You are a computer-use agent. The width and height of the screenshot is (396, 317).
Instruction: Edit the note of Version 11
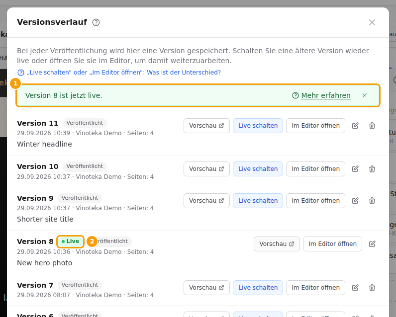point(355,126)
